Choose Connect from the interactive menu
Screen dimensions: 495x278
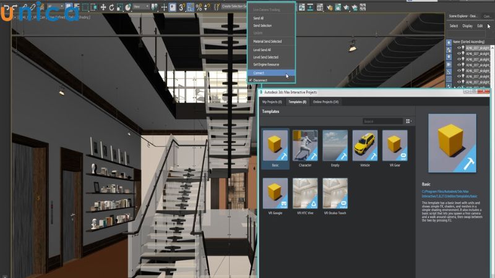[x=259, y=73]
